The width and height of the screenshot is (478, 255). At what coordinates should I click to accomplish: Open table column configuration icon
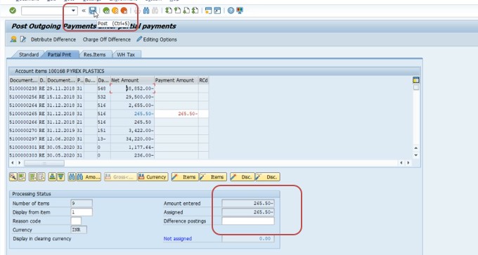click(x=416, y=80)
